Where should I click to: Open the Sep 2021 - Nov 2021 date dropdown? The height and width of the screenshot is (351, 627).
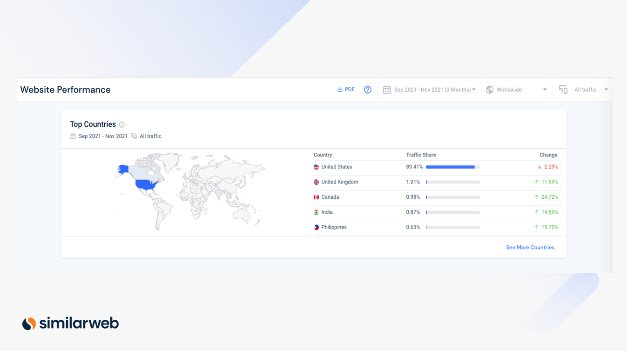433,89
